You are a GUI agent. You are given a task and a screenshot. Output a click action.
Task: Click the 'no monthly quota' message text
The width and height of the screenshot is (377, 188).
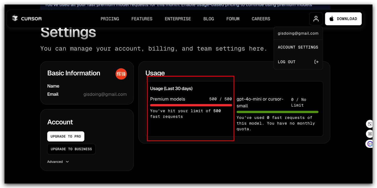pyautogui.click(x=276, y=123)
